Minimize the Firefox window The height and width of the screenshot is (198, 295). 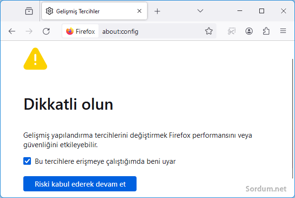pyautogui.click(x=240, y=11)
